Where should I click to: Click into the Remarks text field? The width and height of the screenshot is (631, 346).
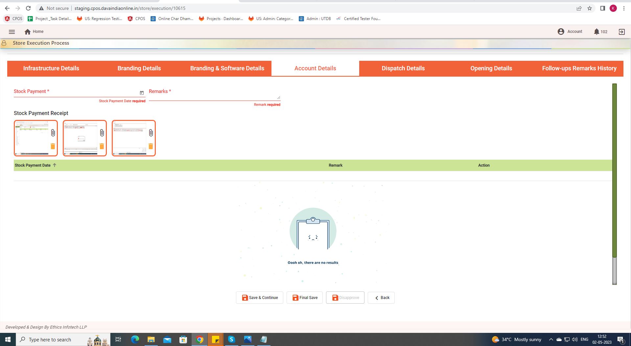214,95
